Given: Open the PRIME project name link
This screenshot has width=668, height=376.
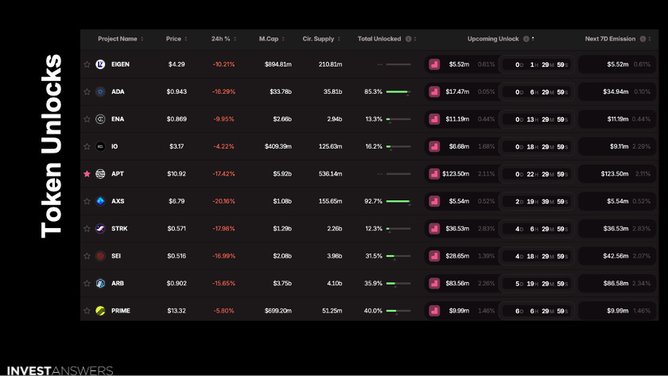Looking at the screenshot, I should coord(121,311).
